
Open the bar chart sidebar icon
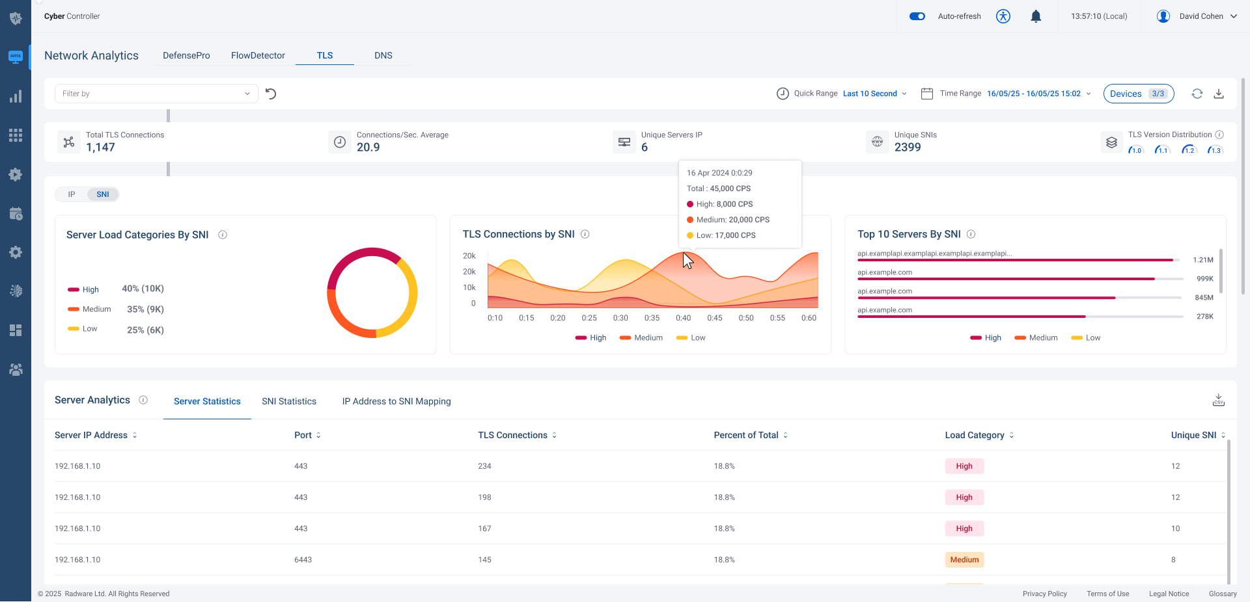[16, 97]
